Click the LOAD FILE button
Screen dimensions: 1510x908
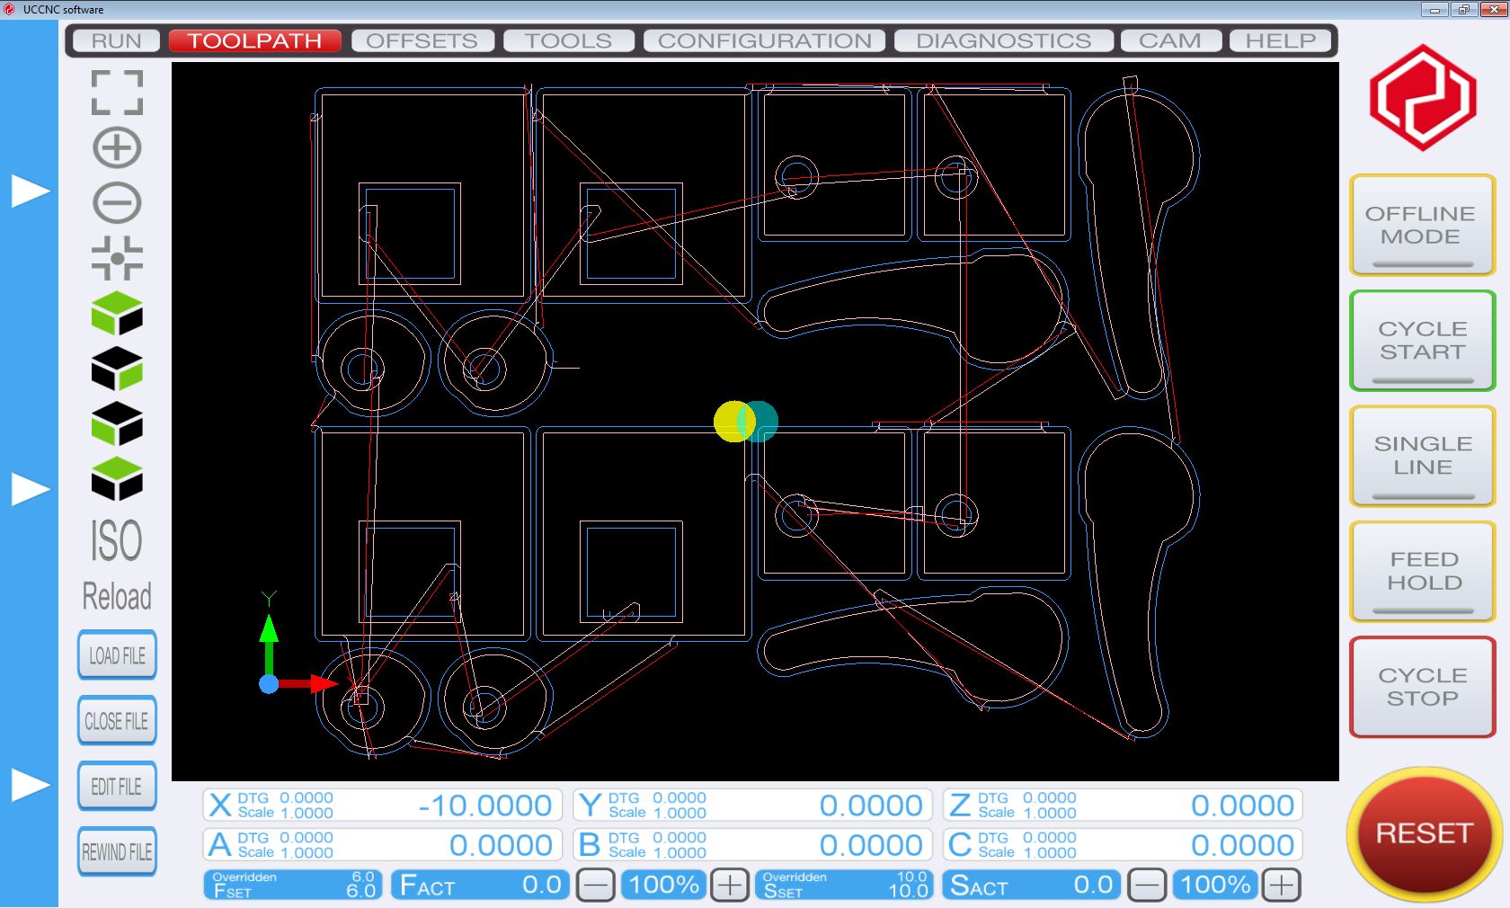pyautogui.click(x=117, y=655)
